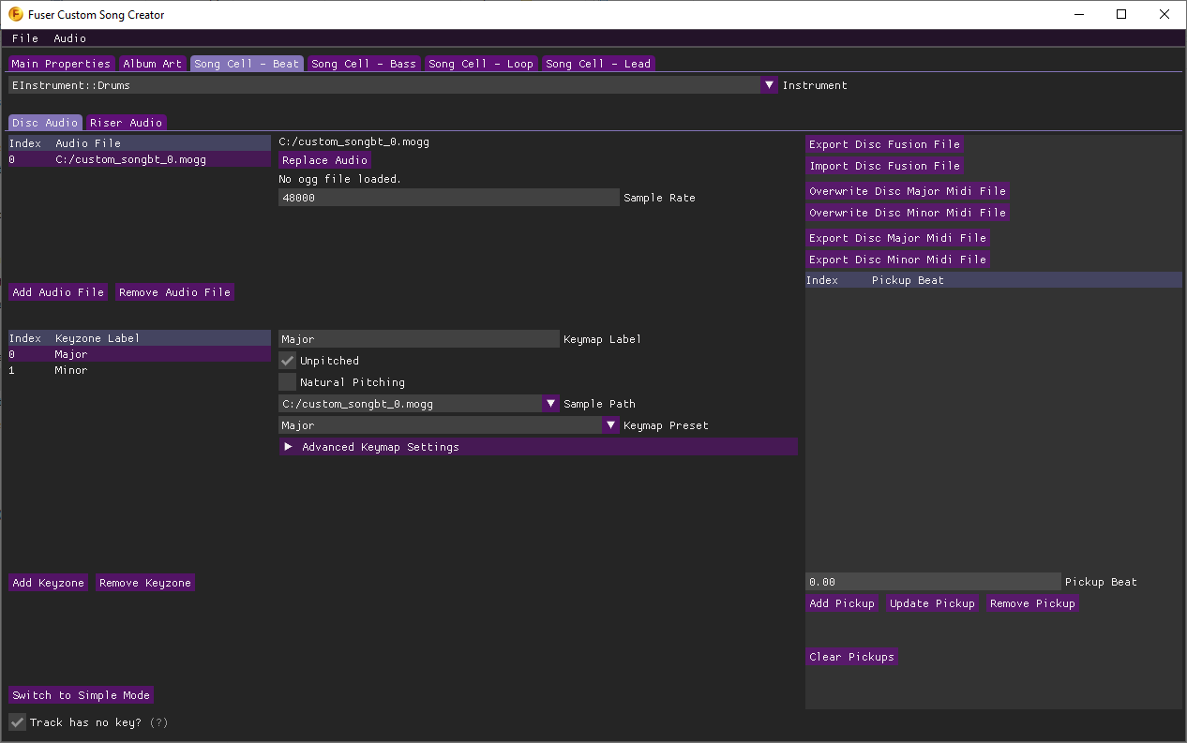Click the Update Pickup button
This screenshot has height=743, width=1187.
[x=932, y=603]
